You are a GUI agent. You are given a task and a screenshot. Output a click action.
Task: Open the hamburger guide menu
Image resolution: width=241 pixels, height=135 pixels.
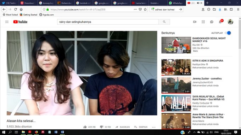tap(7, 22)
